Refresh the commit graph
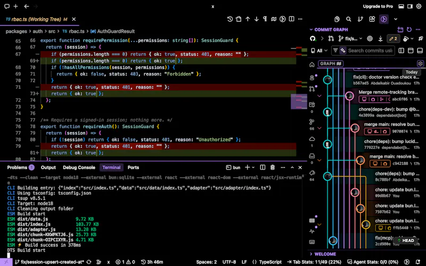This screenshot has height=266, width=426. (409, 29)
